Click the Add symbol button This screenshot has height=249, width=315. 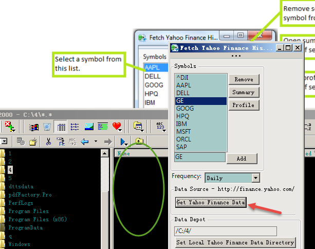pos(242,158)
